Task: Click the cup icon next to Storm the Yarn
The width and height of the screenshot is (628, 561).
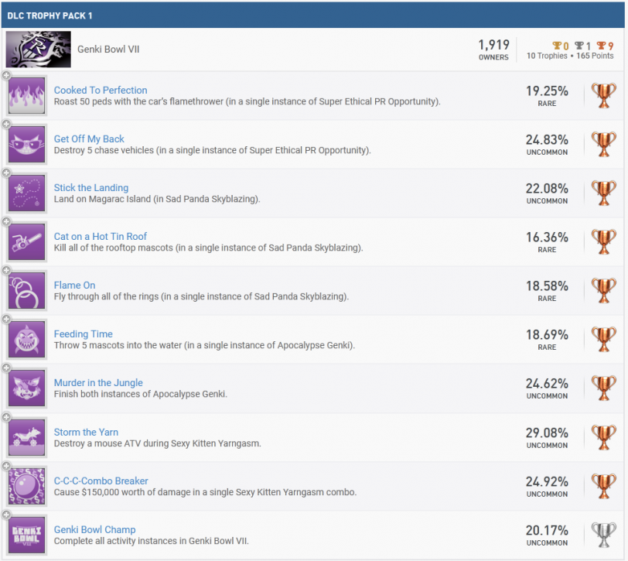Action: [x=602, y=436]
